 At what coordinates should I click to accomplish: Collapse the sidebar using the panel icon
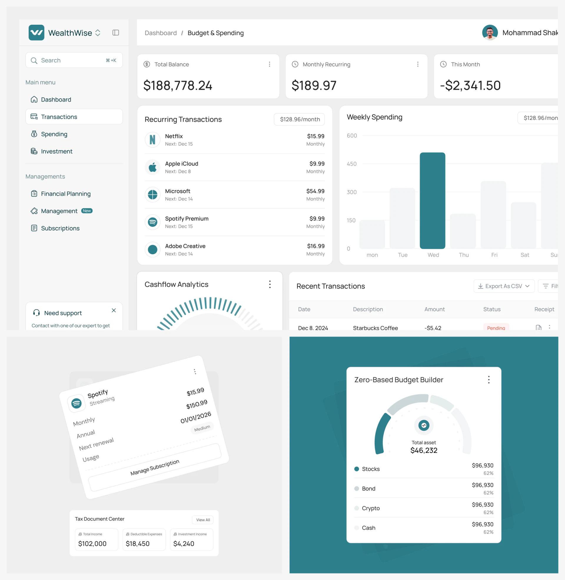pyautogui.click(x=116, y=33)
